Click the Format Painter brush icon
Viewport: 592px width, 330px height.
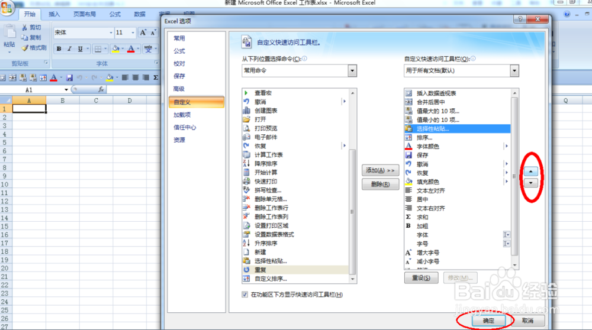tap(24, 47)
